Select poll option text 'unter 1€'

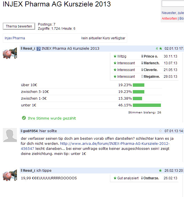[x=29, y=105]
